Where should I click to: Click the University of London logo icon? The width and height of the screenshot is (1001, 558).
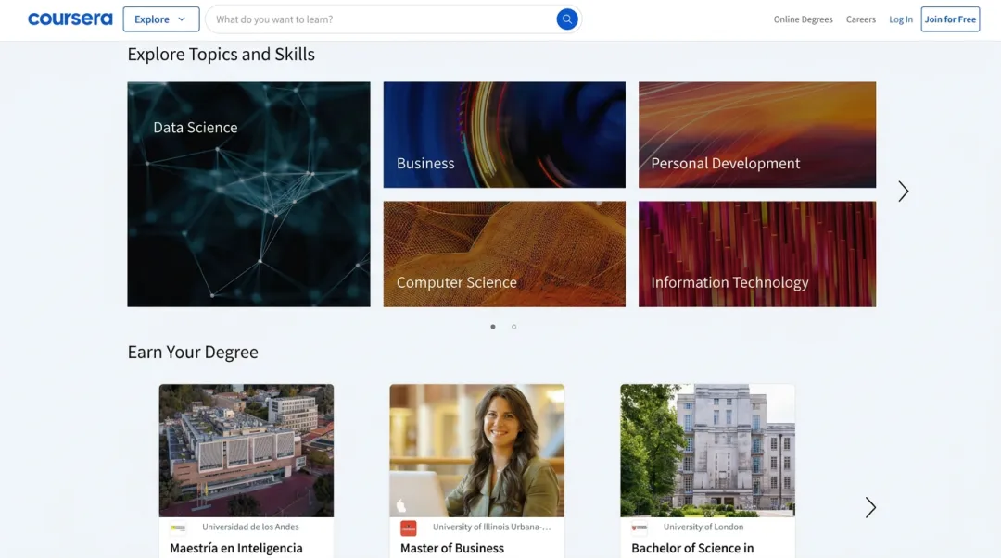639,528
